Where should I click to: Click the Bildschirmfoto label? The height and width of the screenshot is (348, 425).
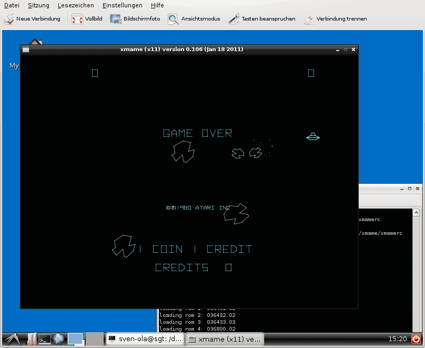coord(142,19)
